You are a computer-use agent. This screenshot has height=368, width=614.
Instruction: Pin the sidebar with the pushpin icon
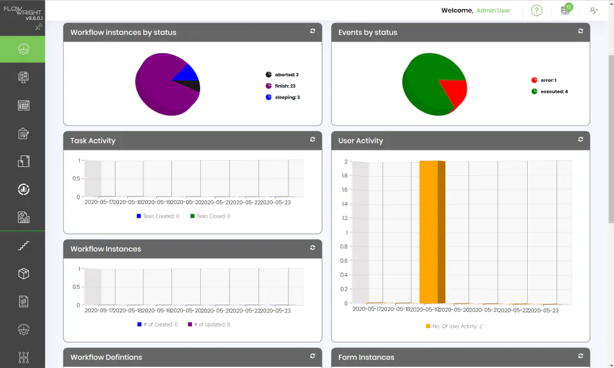[x=38, y=27]
